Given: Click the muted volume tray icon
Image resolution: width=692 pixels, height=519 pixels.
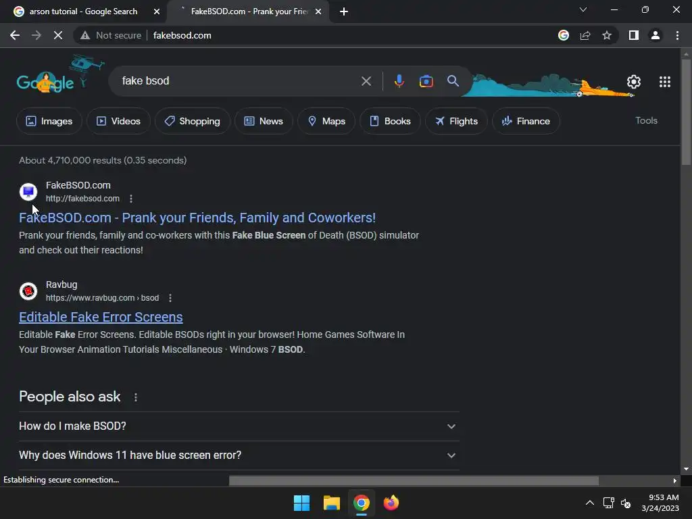Looking at the screenshot, I should point(626,503).
